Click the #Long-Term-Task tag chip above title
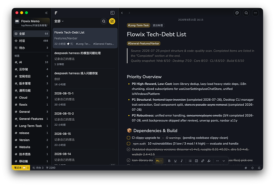 click(138, 25)
